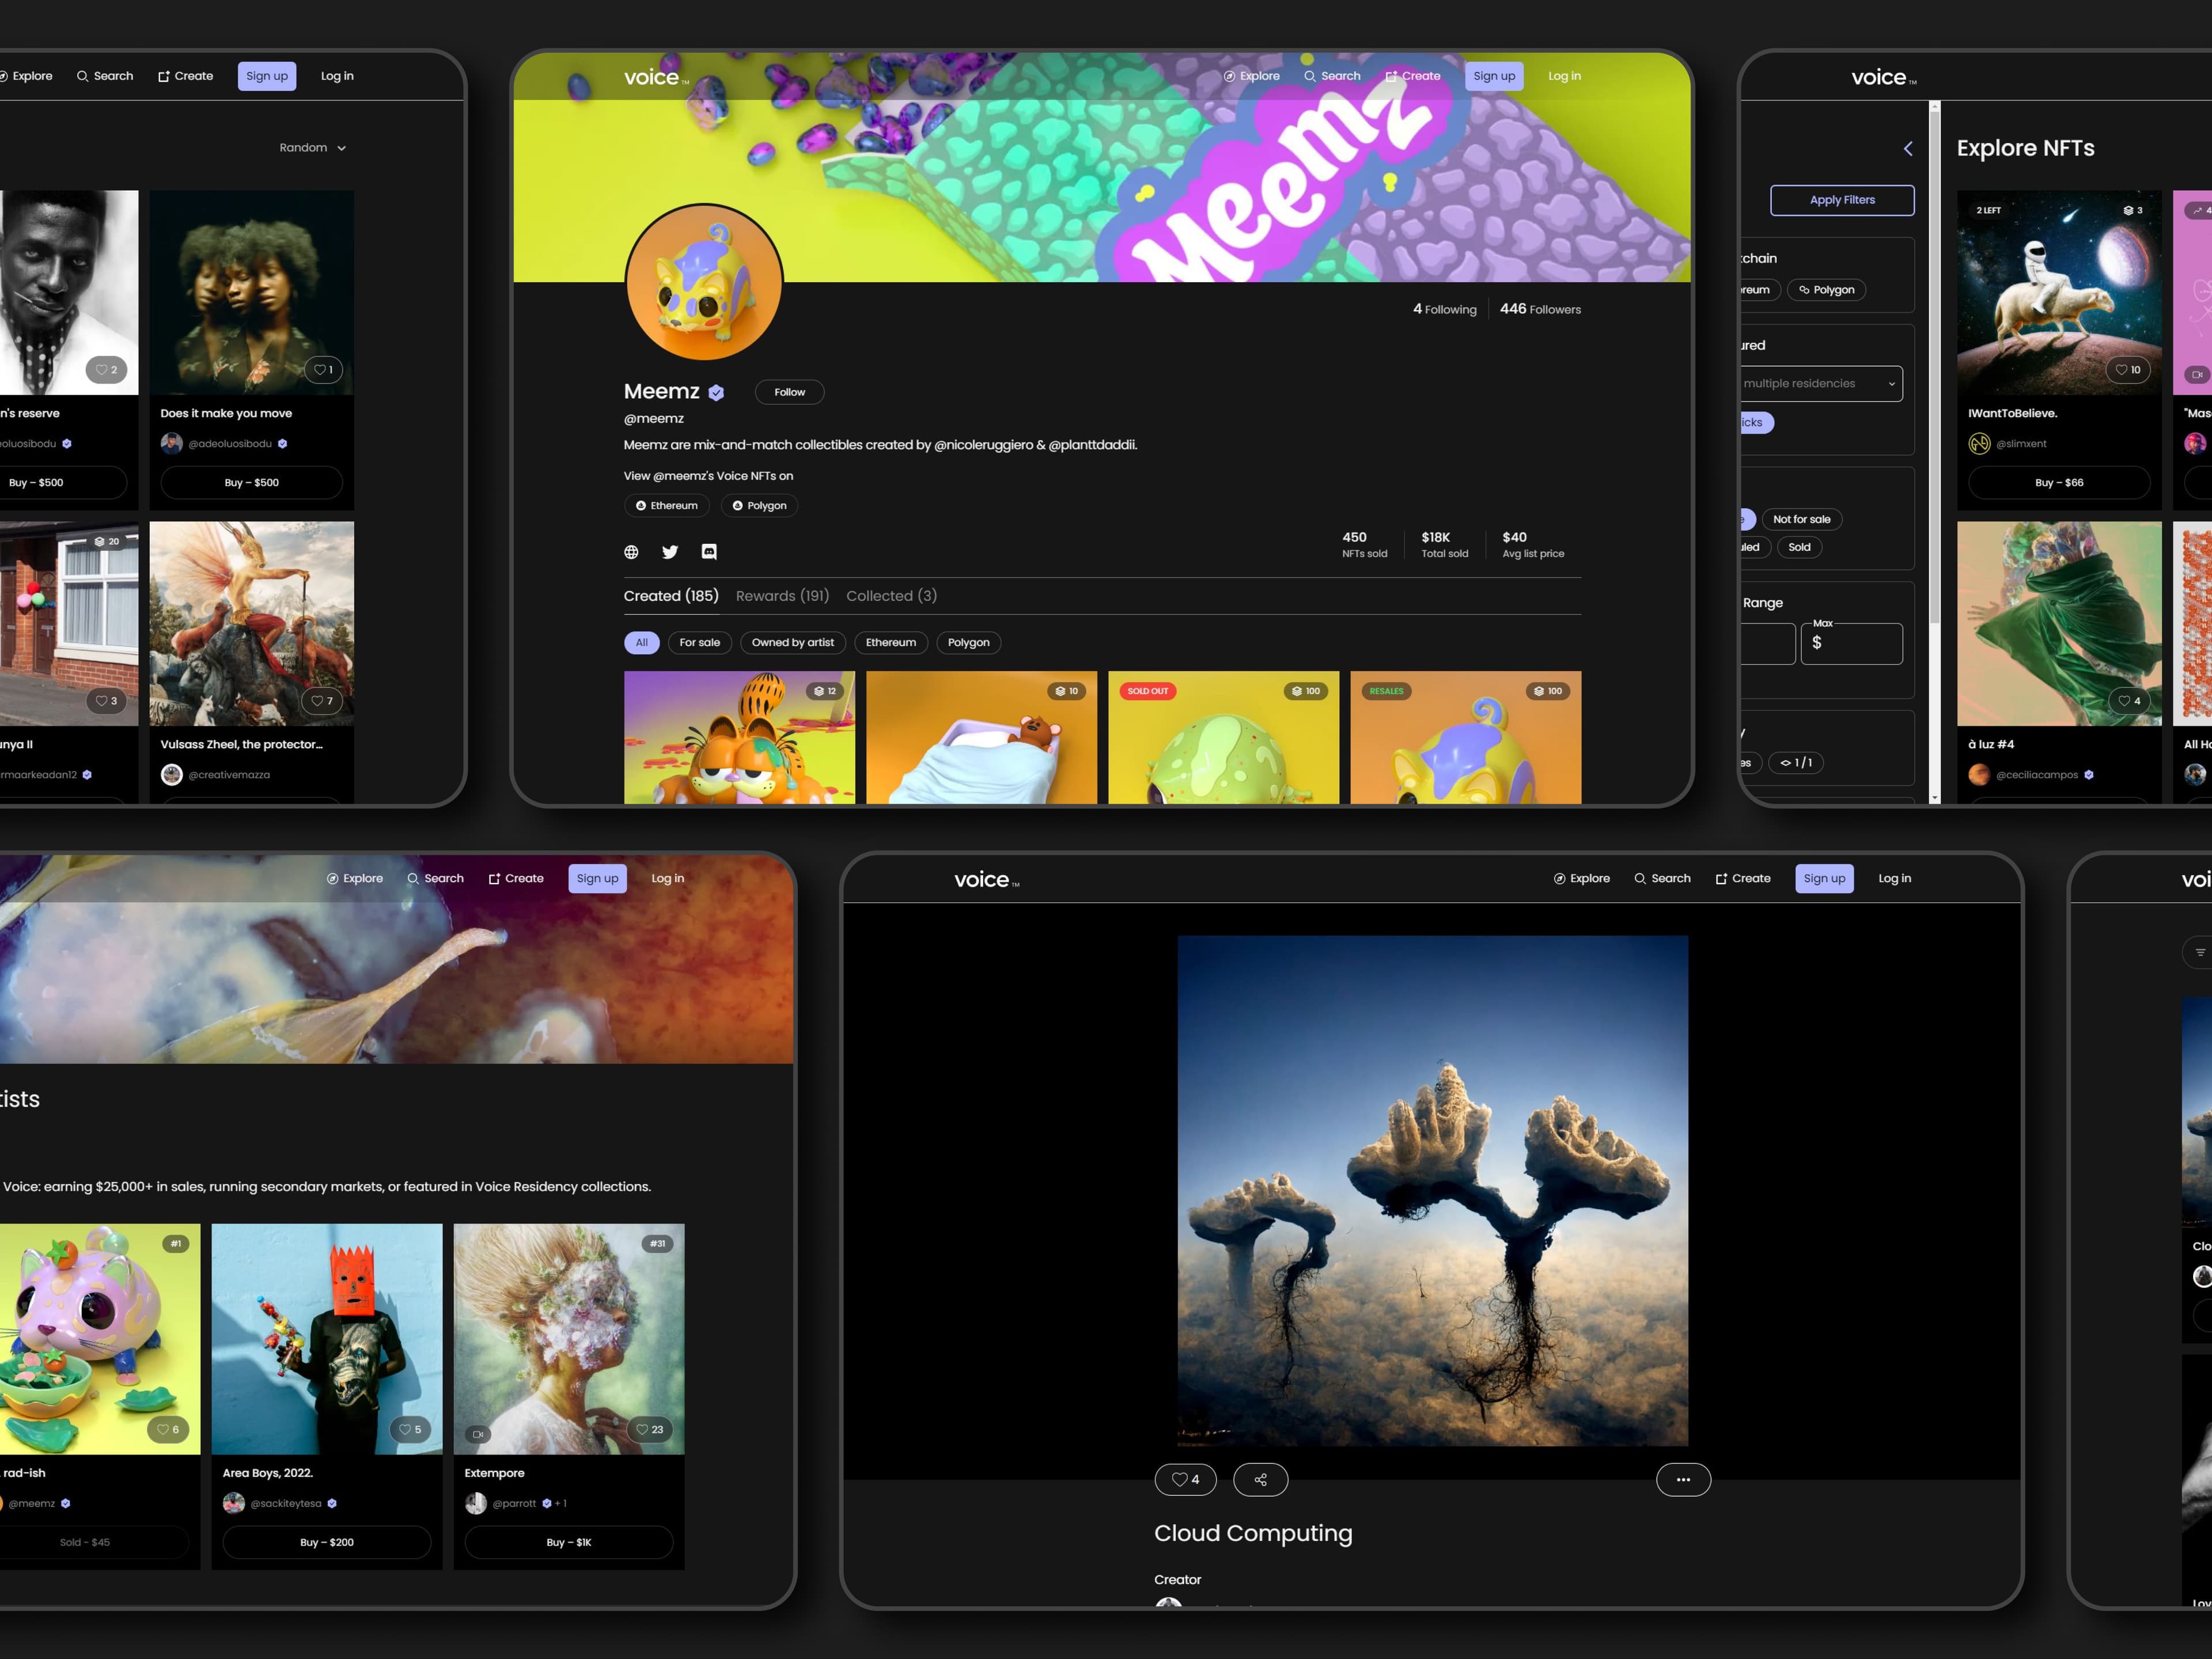This screenshot has width=2212, height=1659.
Task: Open the 'Random' sort dropdown
Action: tap(312, 148)
